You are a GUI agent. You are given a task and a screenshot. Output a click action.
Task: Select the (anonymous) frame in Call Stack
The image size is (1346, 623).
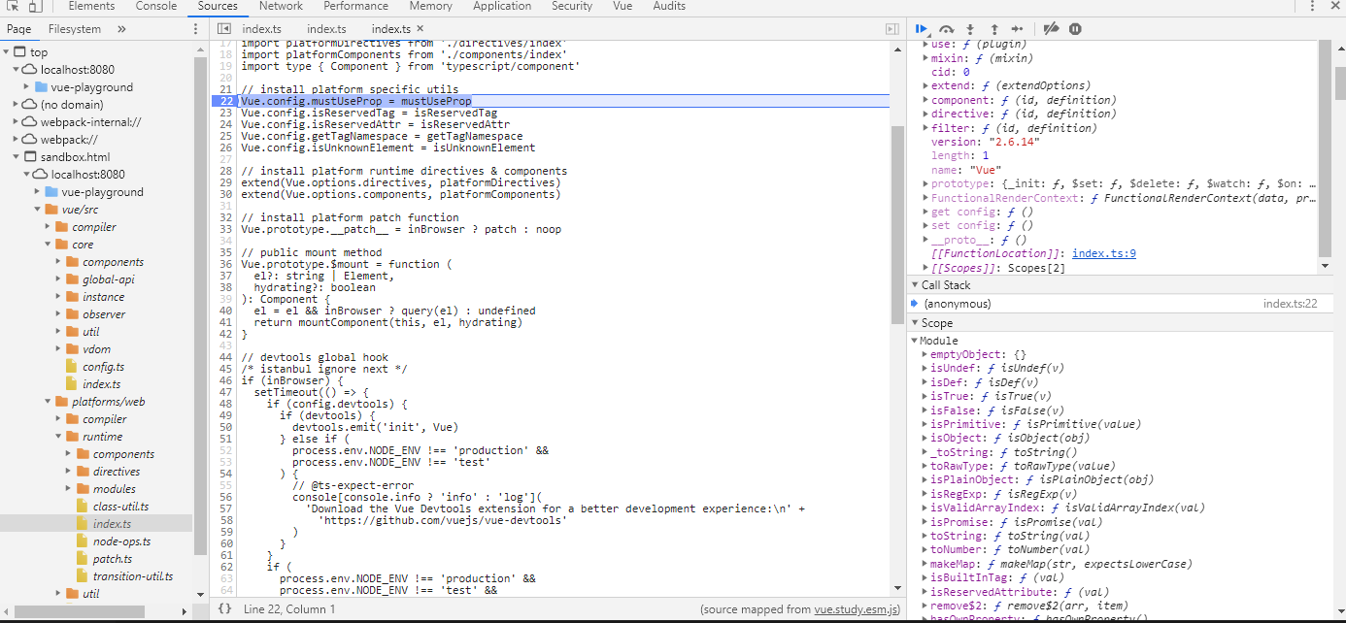pyautogui.click(x=957, y=303)
